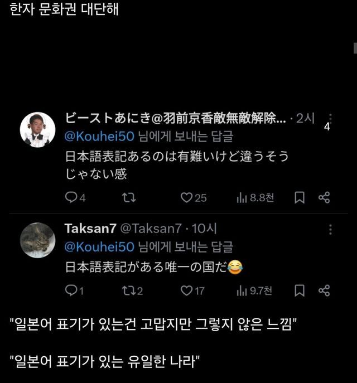The height and width of the screenshot is (383, 357).
Task: Open ビーストあにき's profile picture
Action: 37,130
